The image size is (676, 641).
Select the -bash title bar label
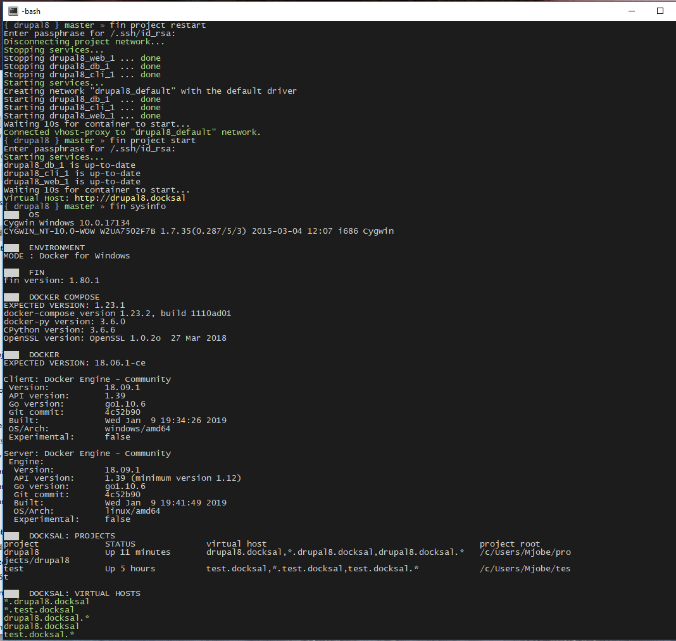pos(30,11)
